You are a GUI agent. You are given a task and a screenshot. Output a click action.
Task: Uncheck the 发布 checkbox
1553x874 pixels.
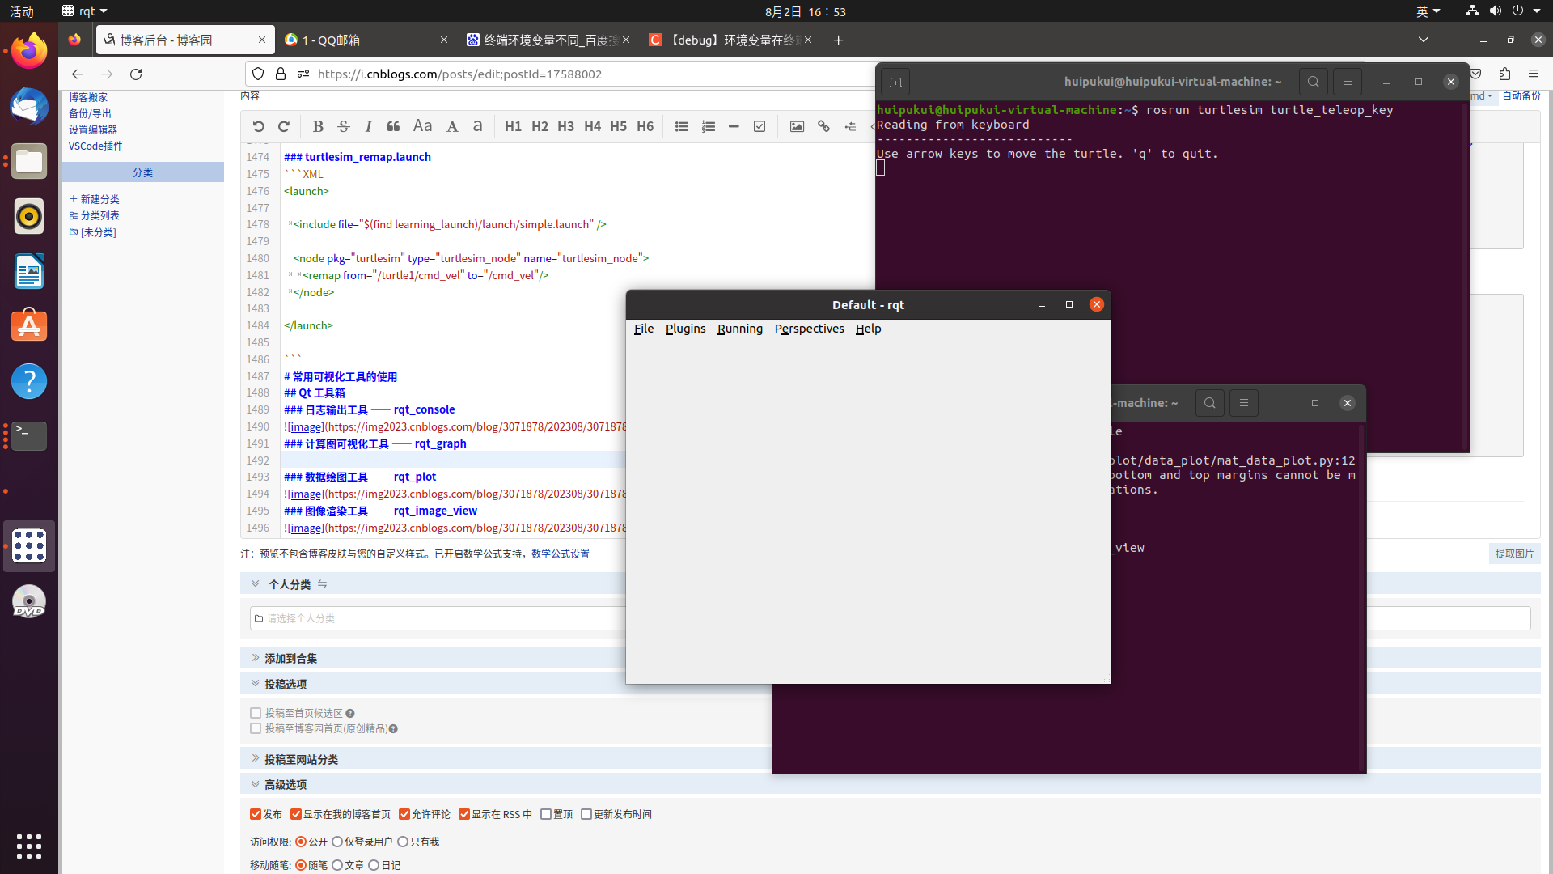click(x=256, y=814)
